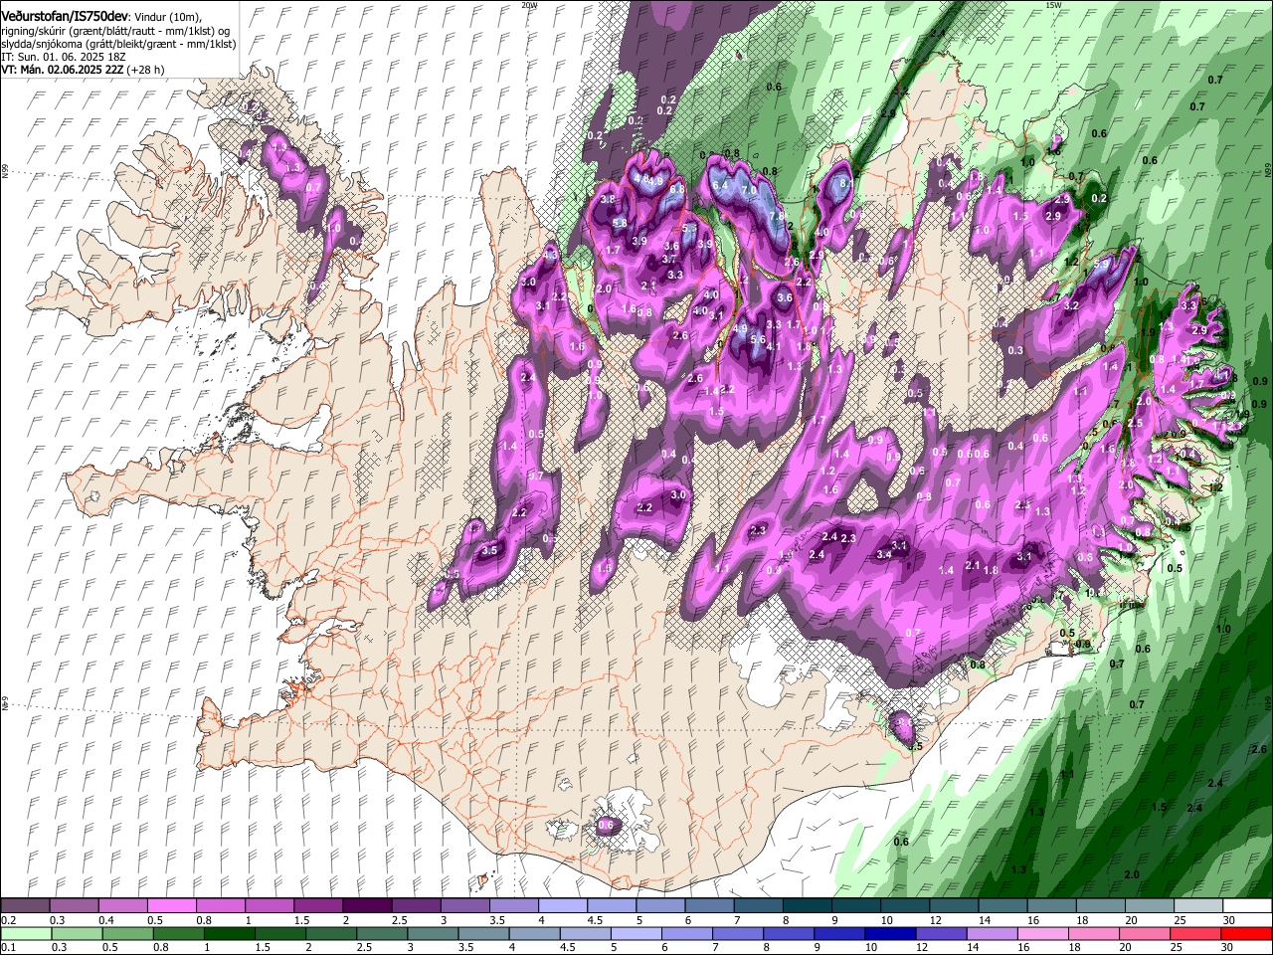This screenshot has height=955, width=1273.
Task: Click the crimson 25 swatch in lower legend
Action: pyautogui.click(x=1195, y=933)
